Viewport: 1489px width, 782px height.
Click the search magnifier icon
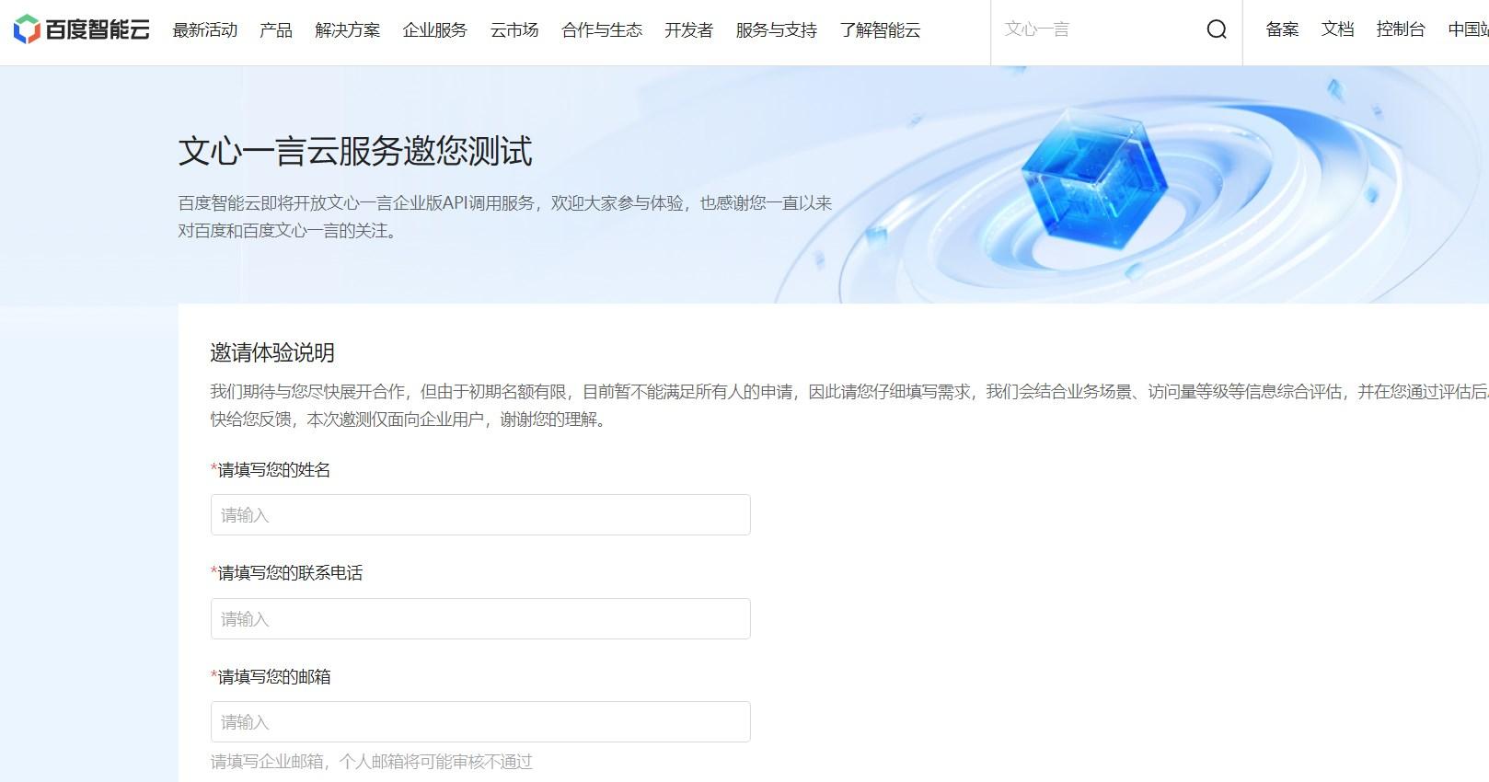click(1217, 29)
